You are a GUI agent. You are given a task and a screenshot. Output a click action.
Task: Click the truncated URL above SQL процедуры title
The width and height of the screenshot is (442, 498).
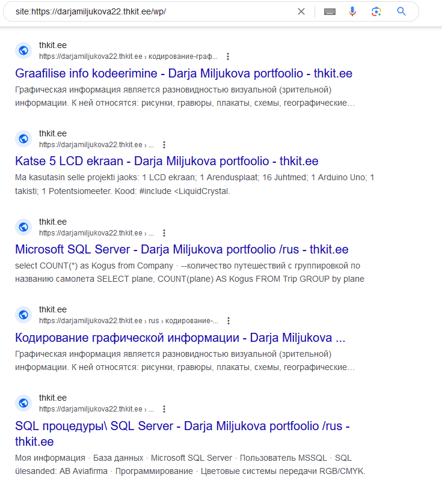tap(96, 409)
